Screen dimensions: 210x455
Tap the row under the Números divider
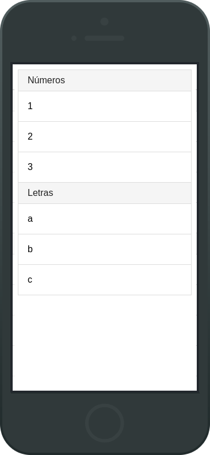[x=105, y=106]
